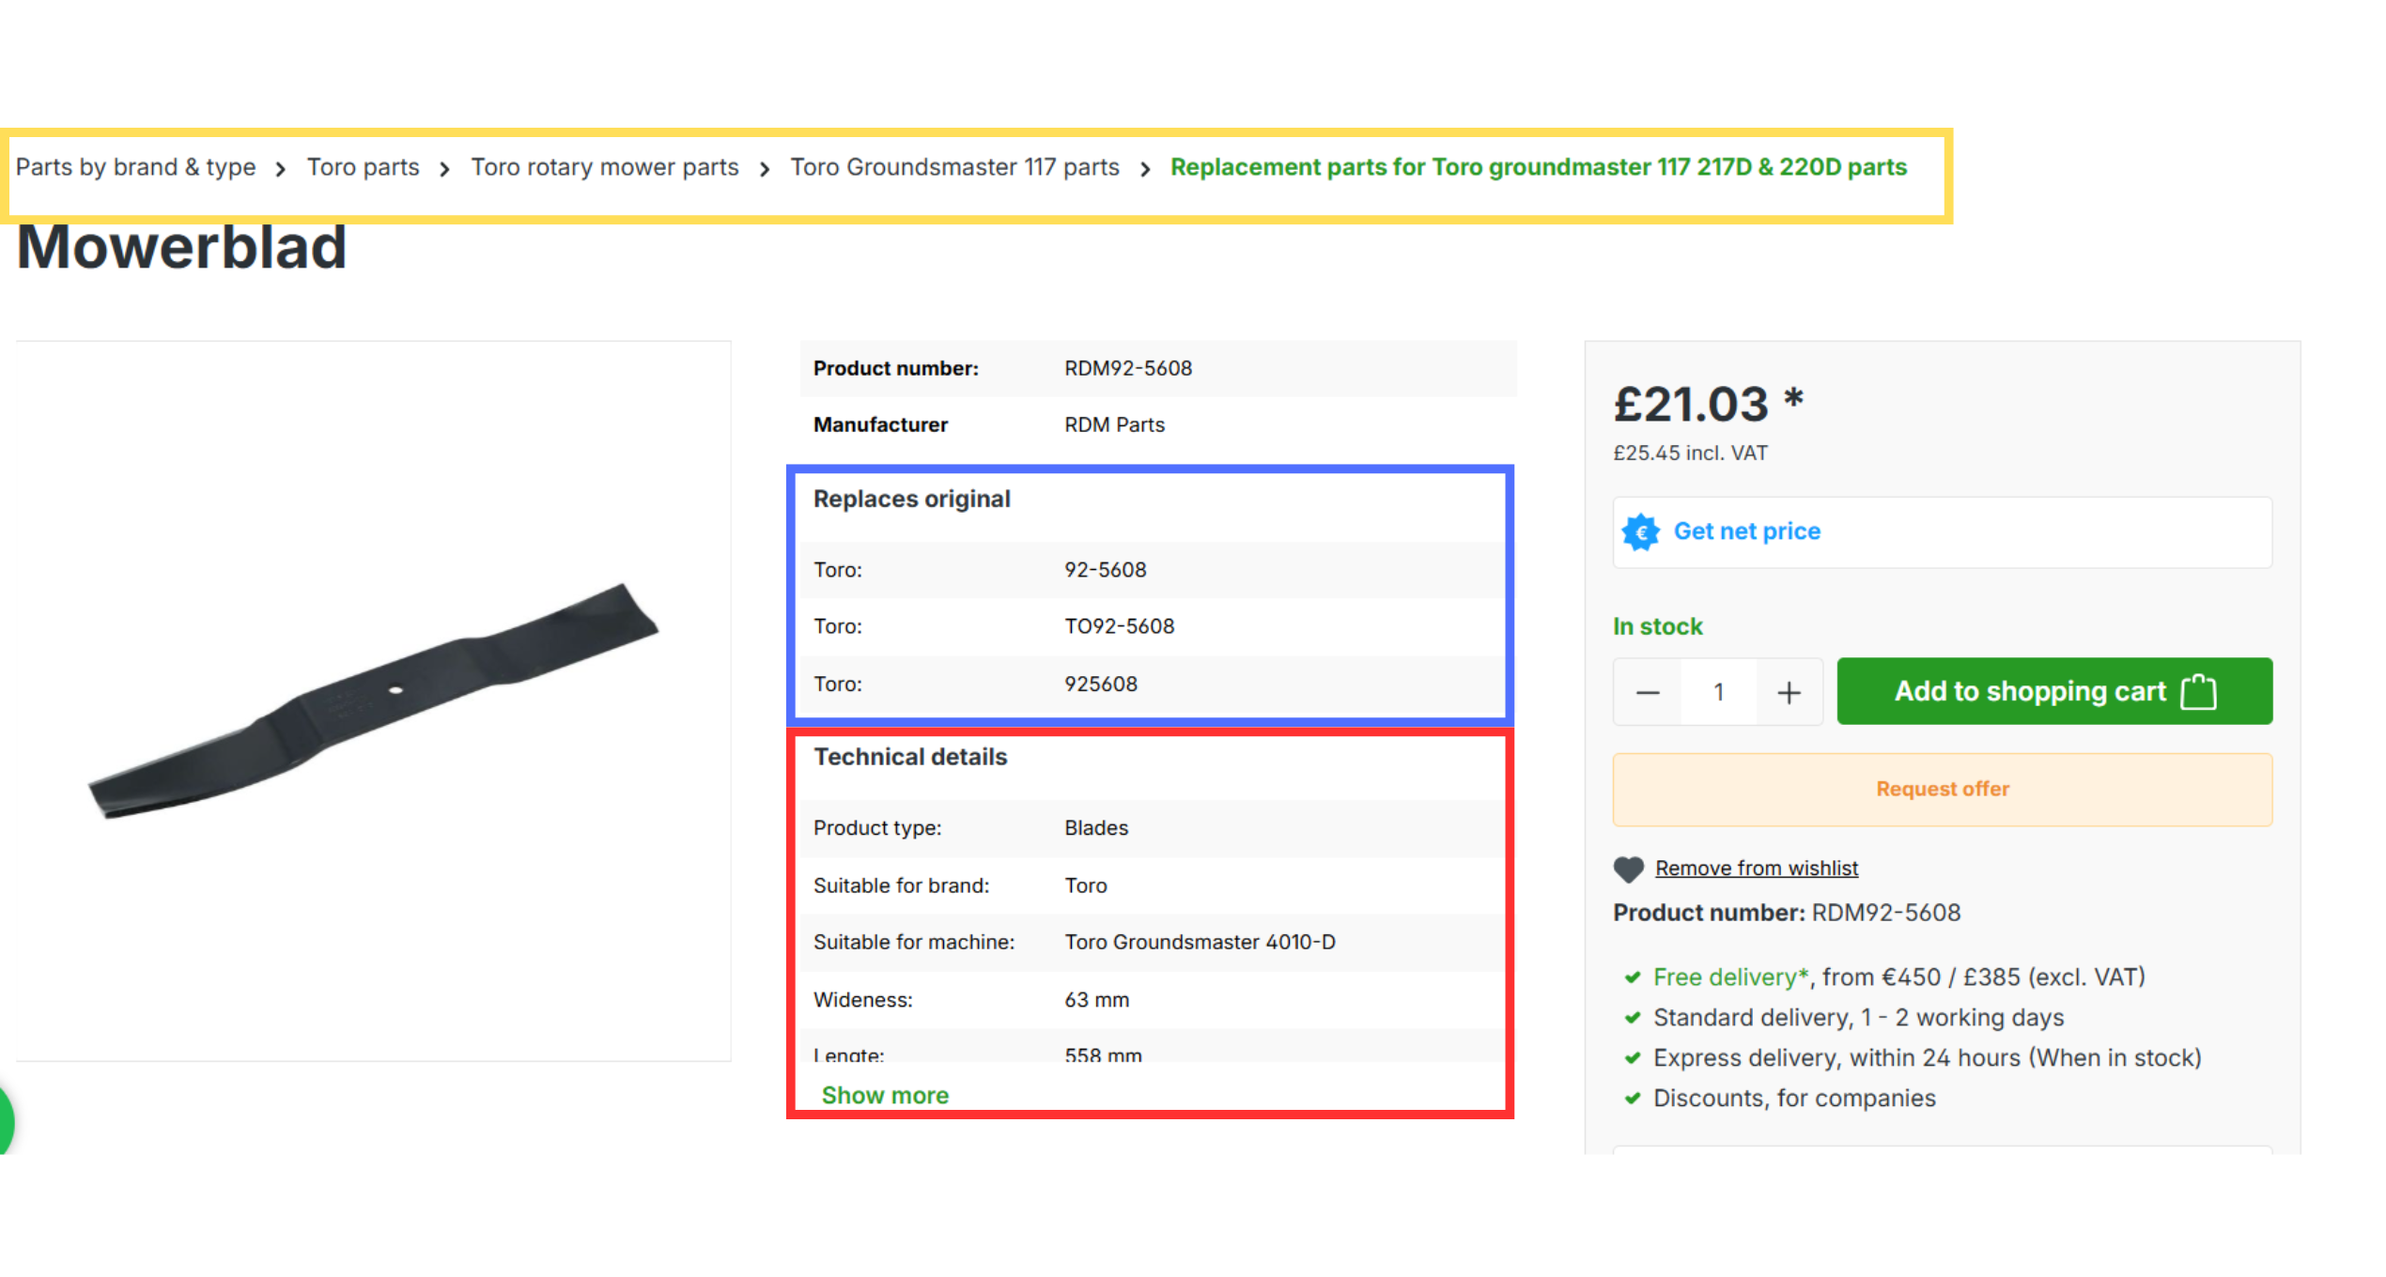Click 'Toro Groundsmaster 4010-D' machine value
Viewport: 2386px width, 1277px height.
click(x=1200, y=942)
